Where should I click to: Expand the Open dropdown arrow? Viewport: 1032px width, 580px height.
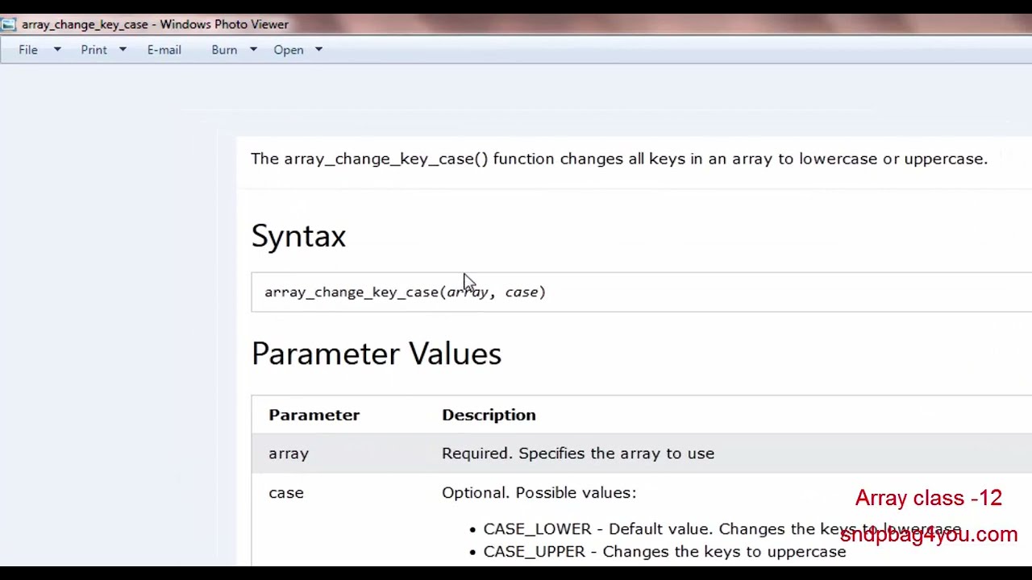[x=318, y=50]
